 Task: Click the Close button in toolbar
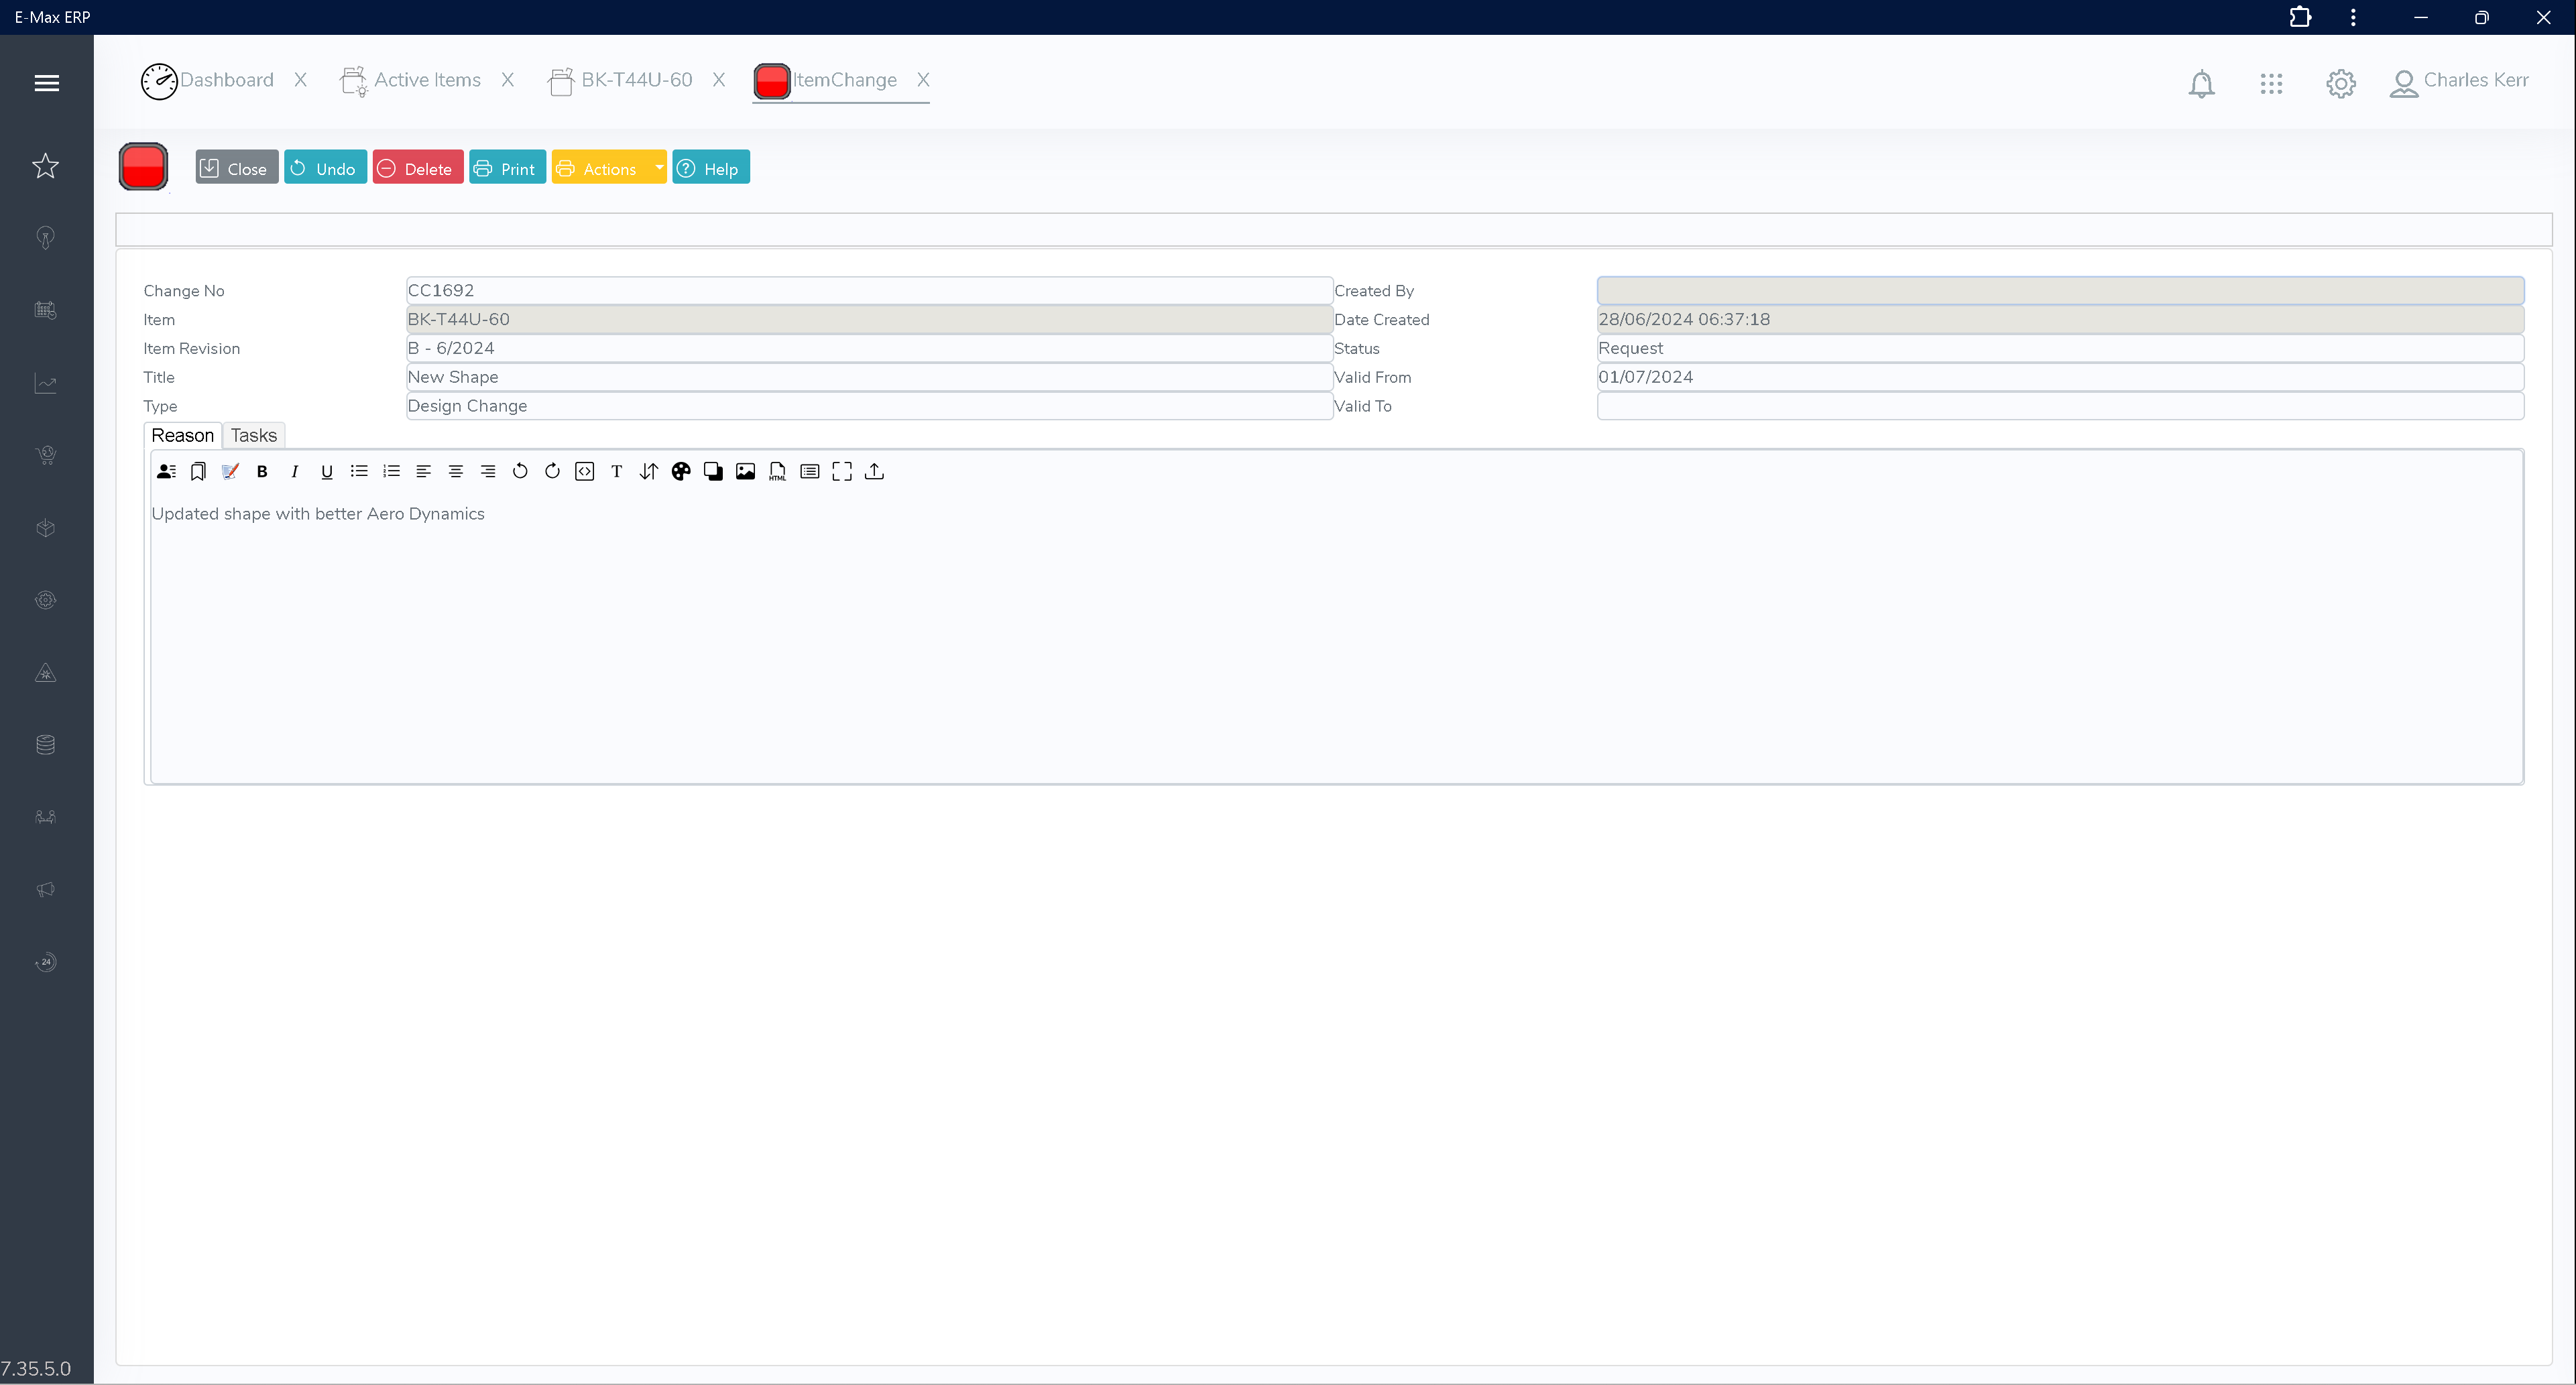pyautogui.click(x=237, y=168)
